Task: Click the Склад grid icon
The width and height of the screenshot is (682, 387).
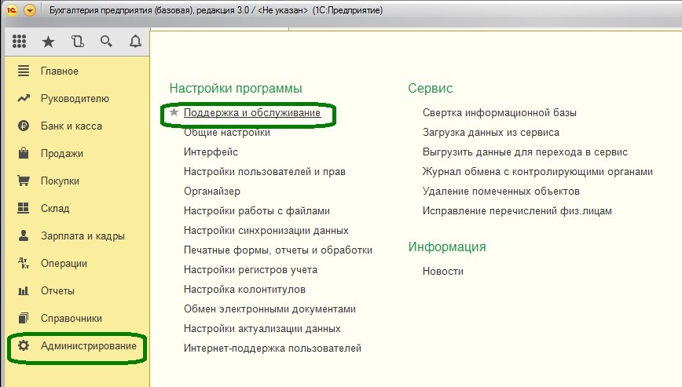Action: 24,208
